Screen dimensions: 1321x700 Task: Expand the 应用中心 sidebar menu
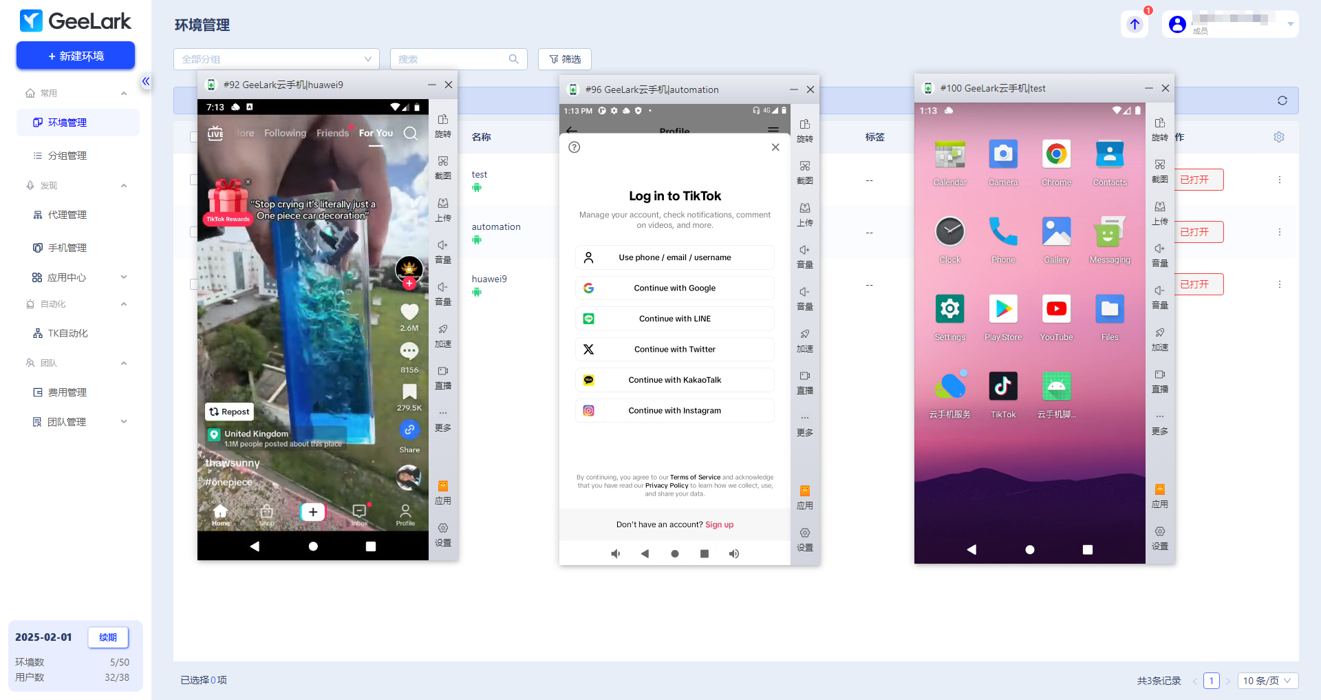click(124, 277)
